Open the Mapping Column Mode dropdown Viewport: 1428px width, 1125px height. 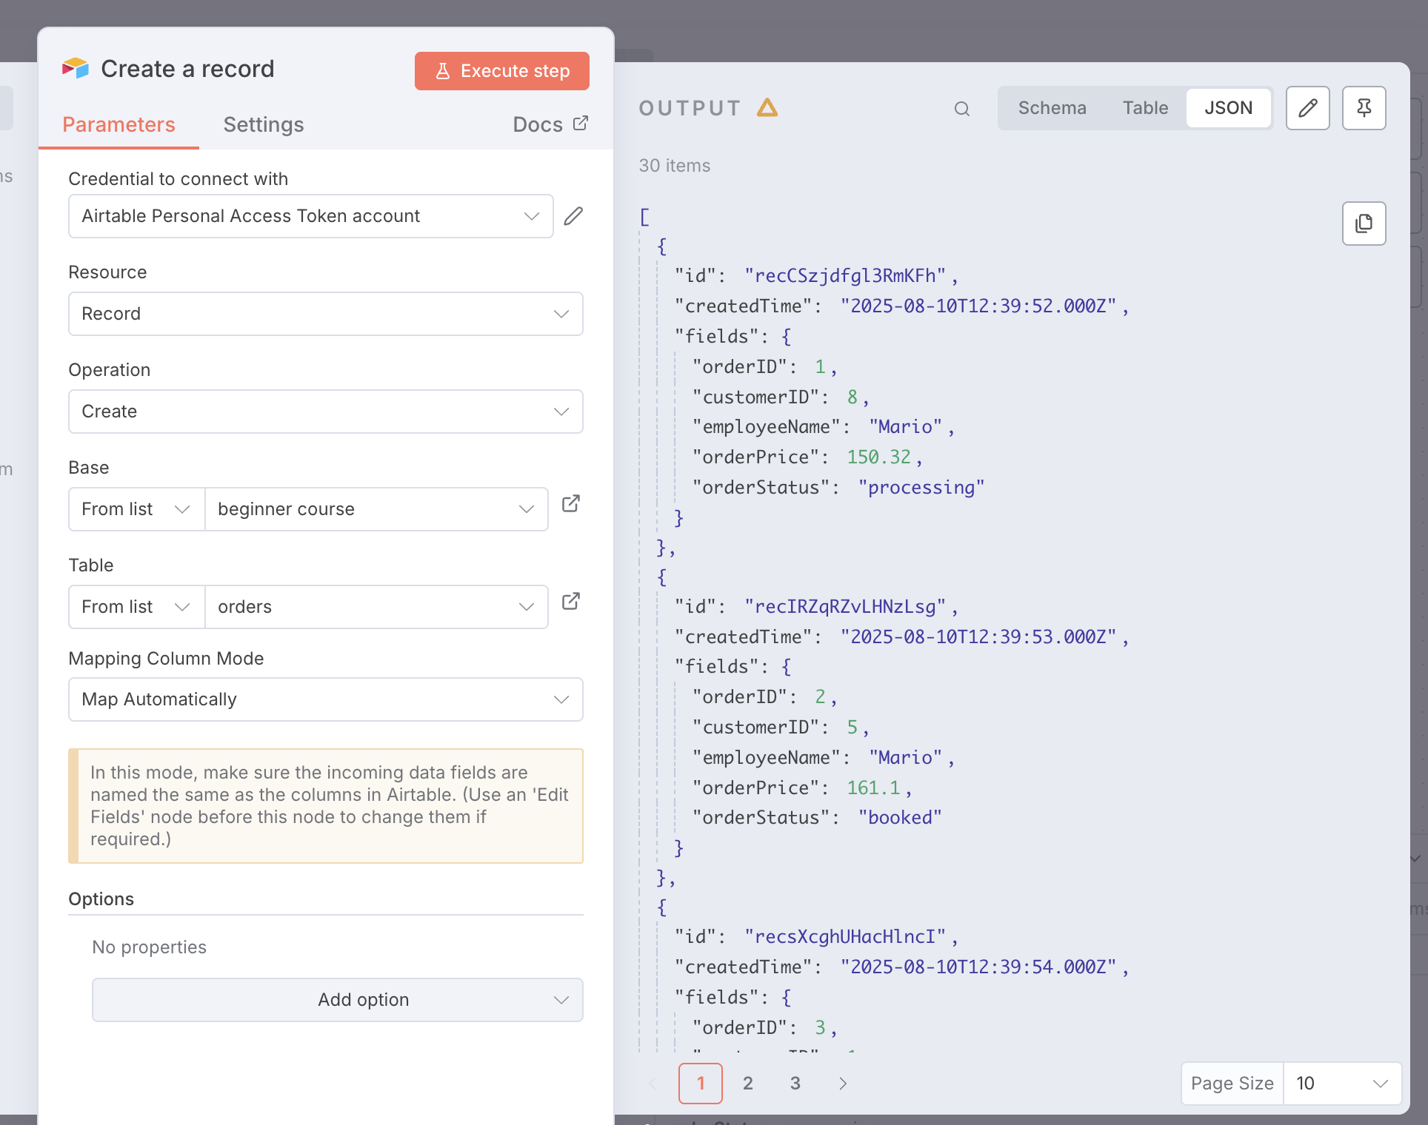[326, 699]
